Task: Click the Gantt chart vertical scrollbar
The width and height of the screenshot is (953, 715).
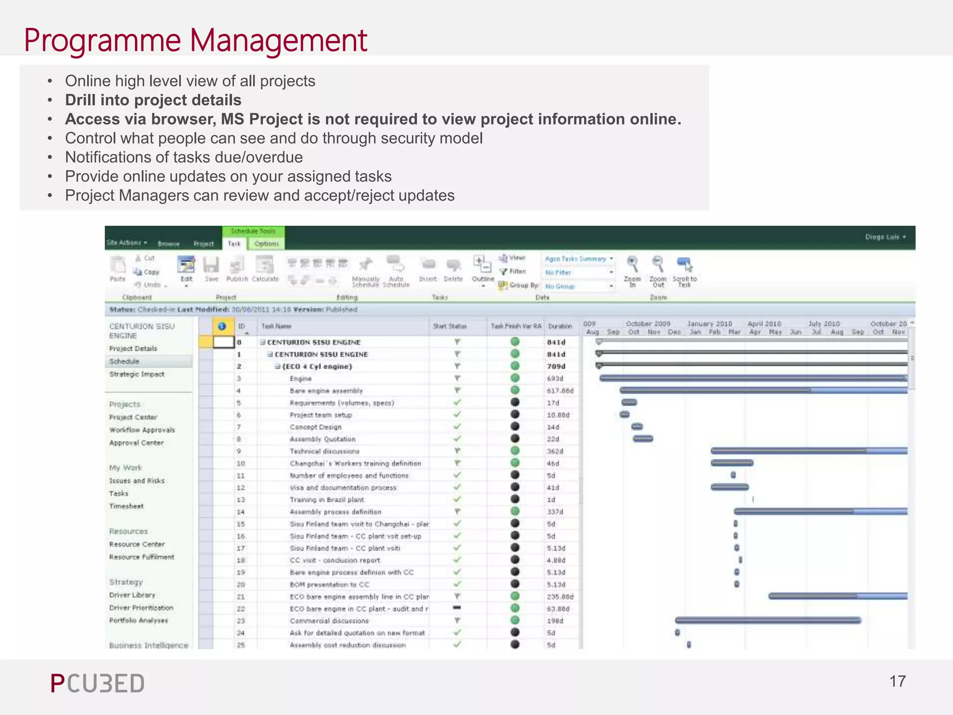Action: click(x=912, y=358)
